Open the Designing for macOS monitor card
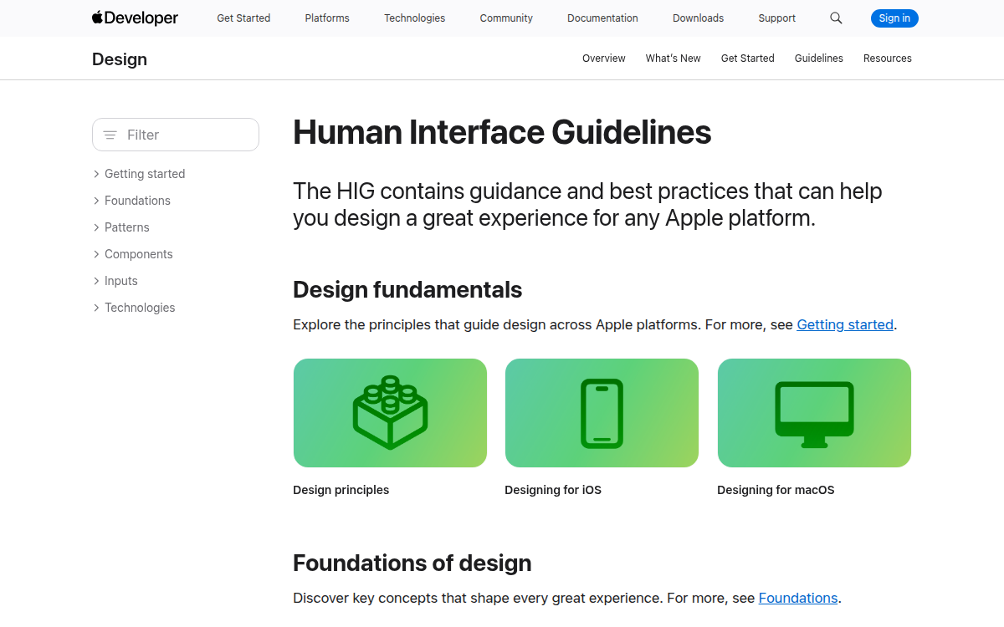 (x=814, y=413)
